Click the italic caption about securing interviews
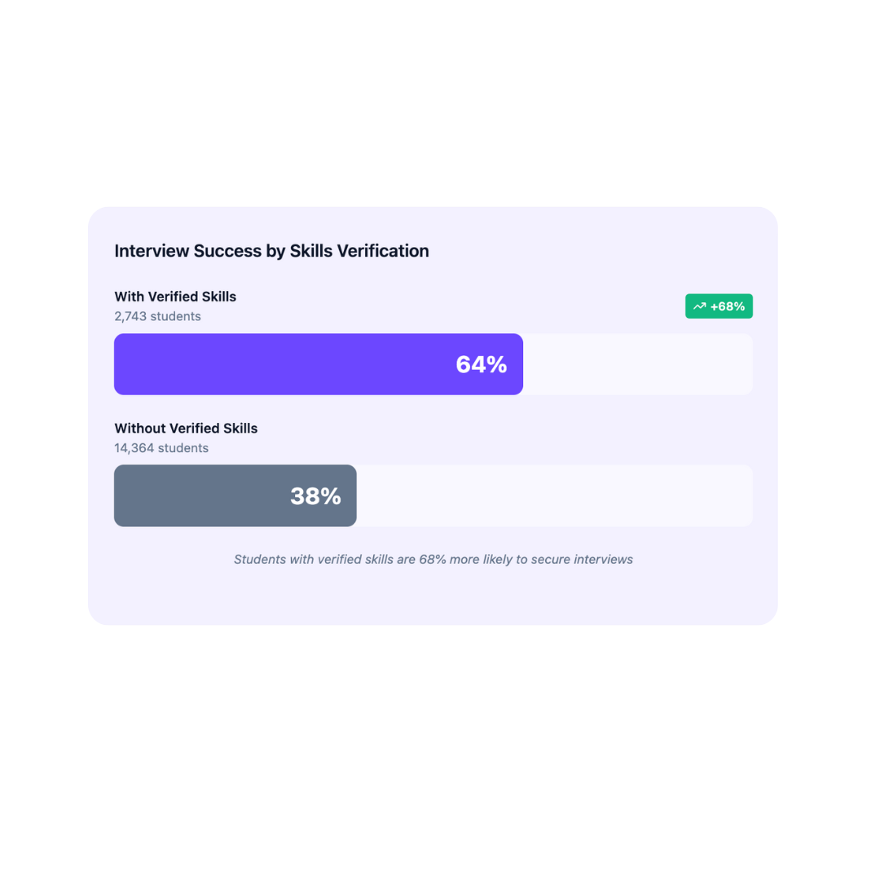The image size is (880, 880). (x=433, y=560)
